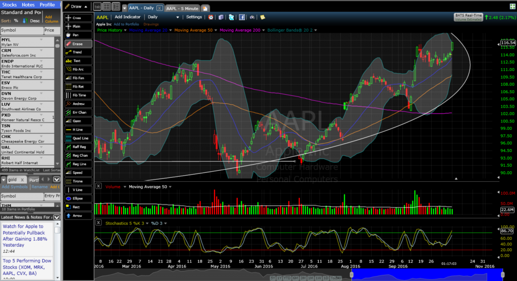Choose the Arrow marker tool
The width and height of the screenshot is (517, 281).
[x=78, y=216]
